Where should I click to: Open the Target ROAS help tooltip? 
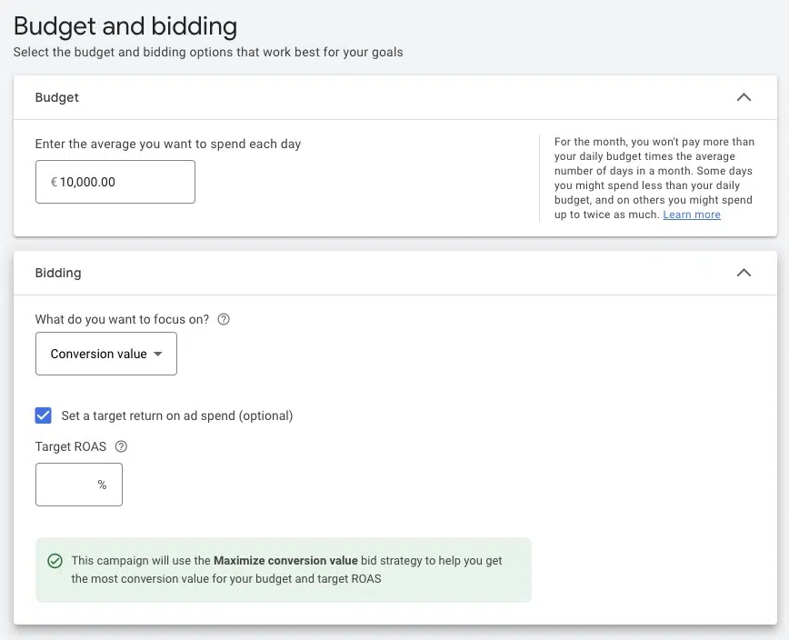click(121, 446)
